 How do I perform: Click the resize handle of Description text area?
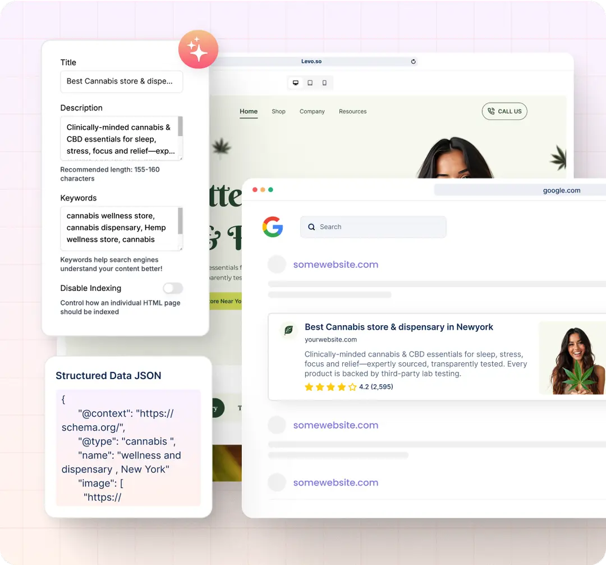pos(181,158)
